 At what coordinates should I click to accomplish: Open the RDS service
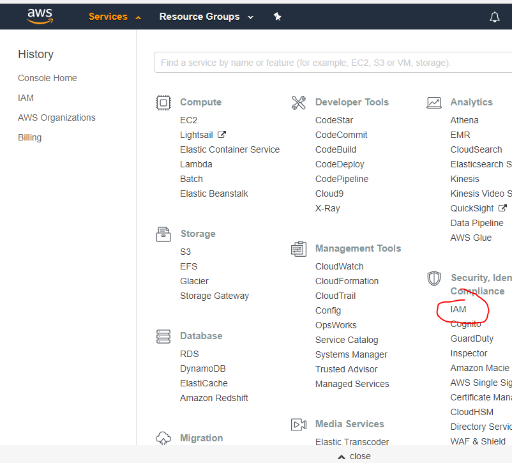189,354
